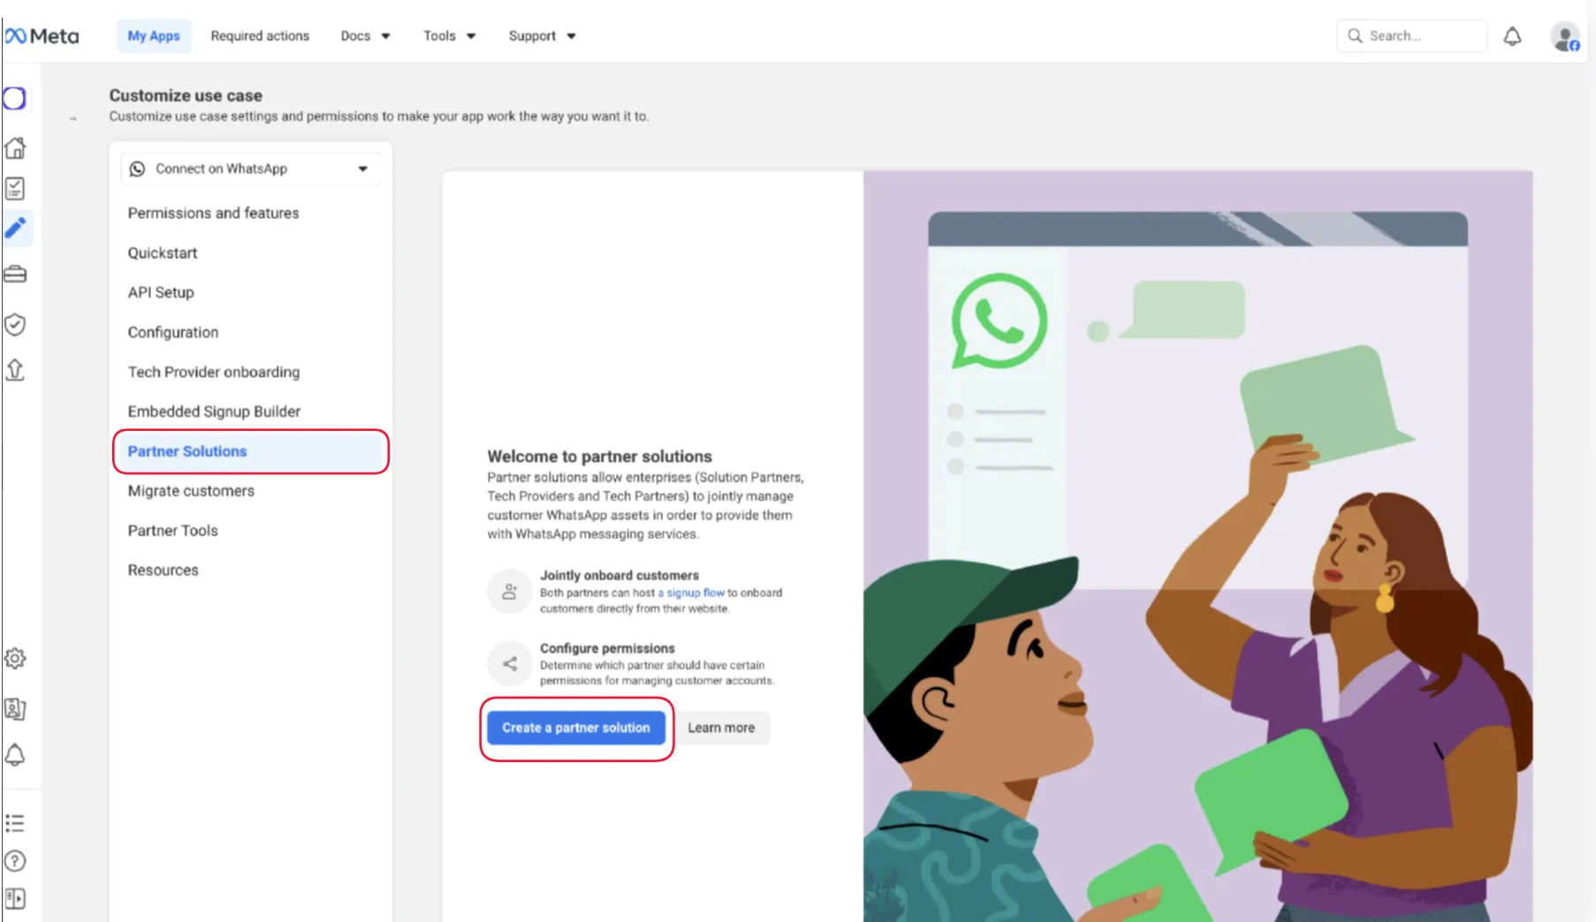Open the bulleted list icon in sidebar
The image size is (1596, 922).
pyautogui.click(x=15, y=823)
